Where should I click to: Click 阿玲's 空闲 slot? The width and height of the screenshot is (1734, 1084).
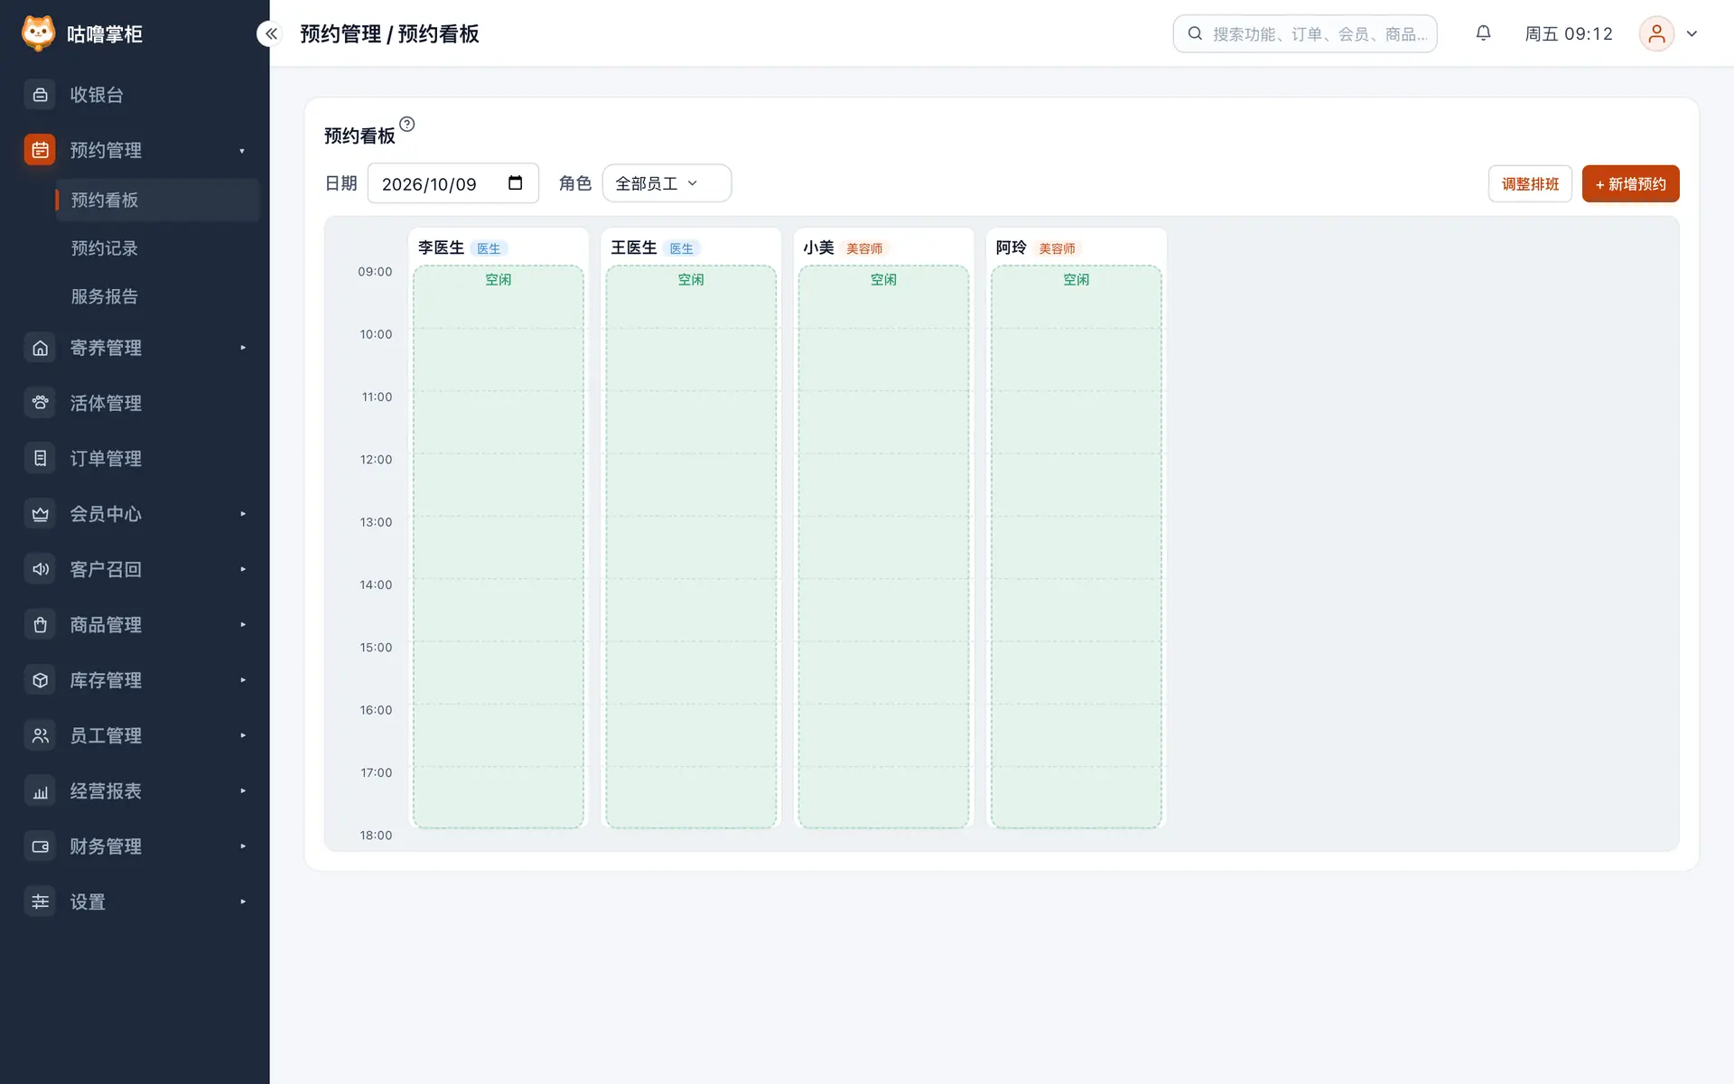tap(1077, 547)
